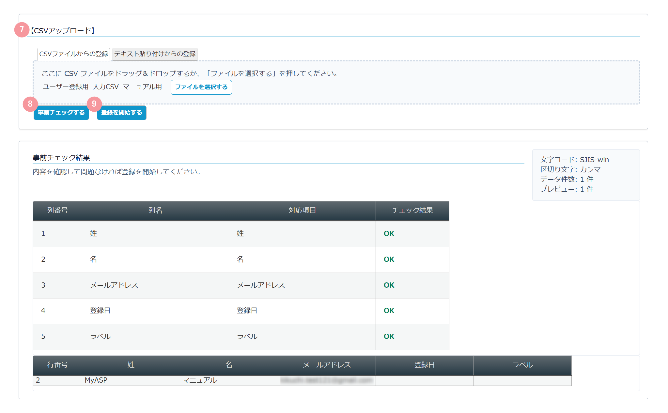The height and width of the screenshot is (413, 668).
Task: Switch to CSVファイルからの登録 tab
Action: click(74, 54)
